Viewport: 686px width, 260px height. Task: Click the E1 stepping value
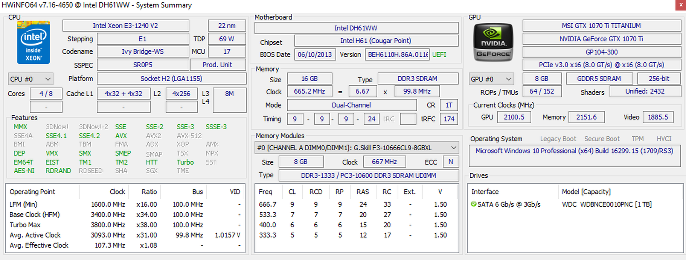click(x=143, y=39)
